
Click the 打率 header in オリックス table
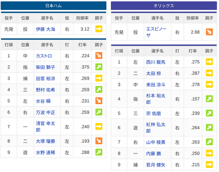(193, 51)
